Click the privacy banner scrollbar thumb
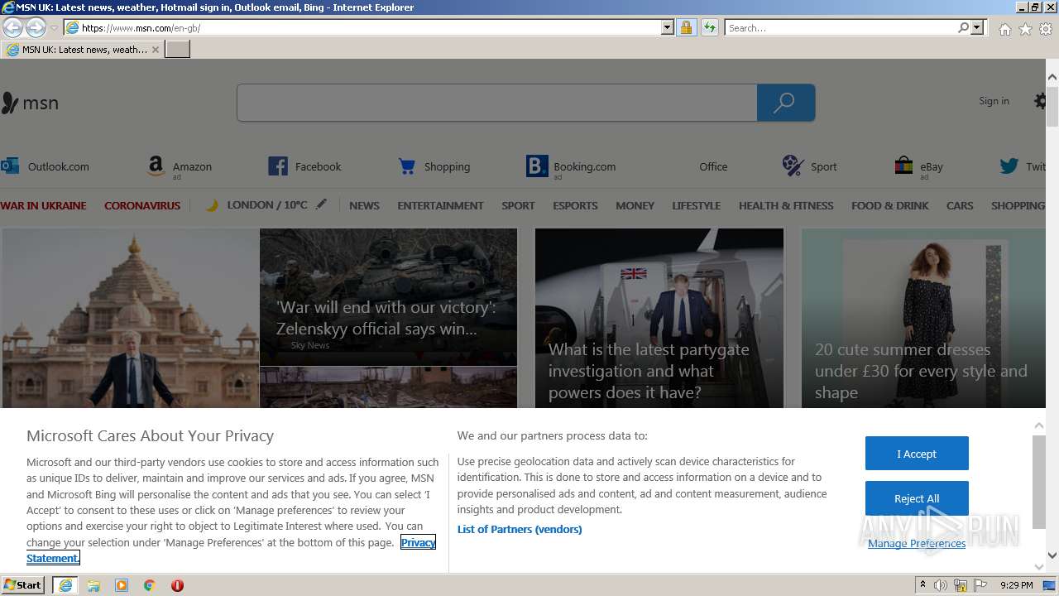Viewport: 1059px width, 596px height. [x=1039, y=482]
